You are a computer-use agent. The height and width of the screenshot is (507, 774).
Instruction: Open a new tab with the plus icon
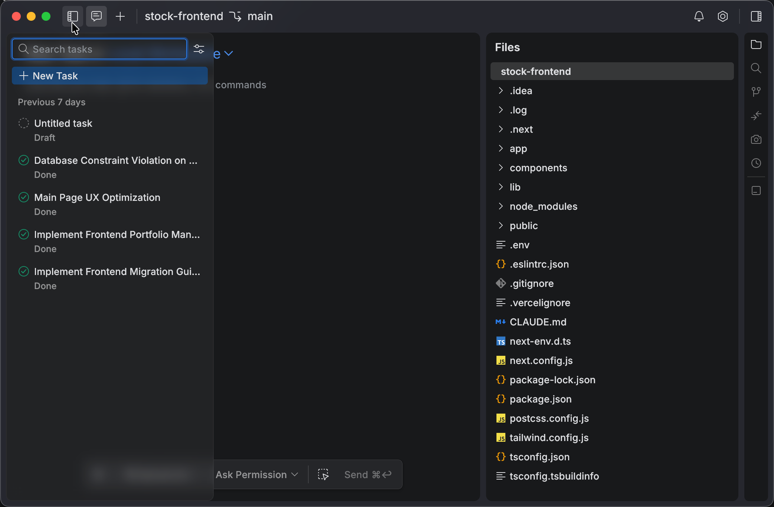click(120, 16)
